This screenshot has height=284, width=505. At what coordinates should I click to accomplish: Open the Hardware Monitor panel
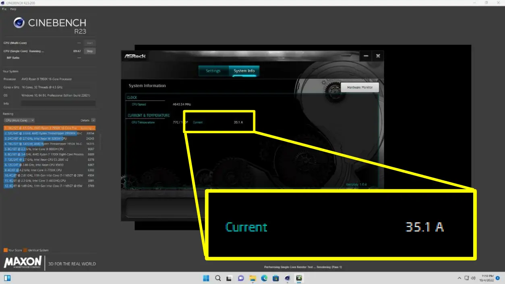(359, 87)
